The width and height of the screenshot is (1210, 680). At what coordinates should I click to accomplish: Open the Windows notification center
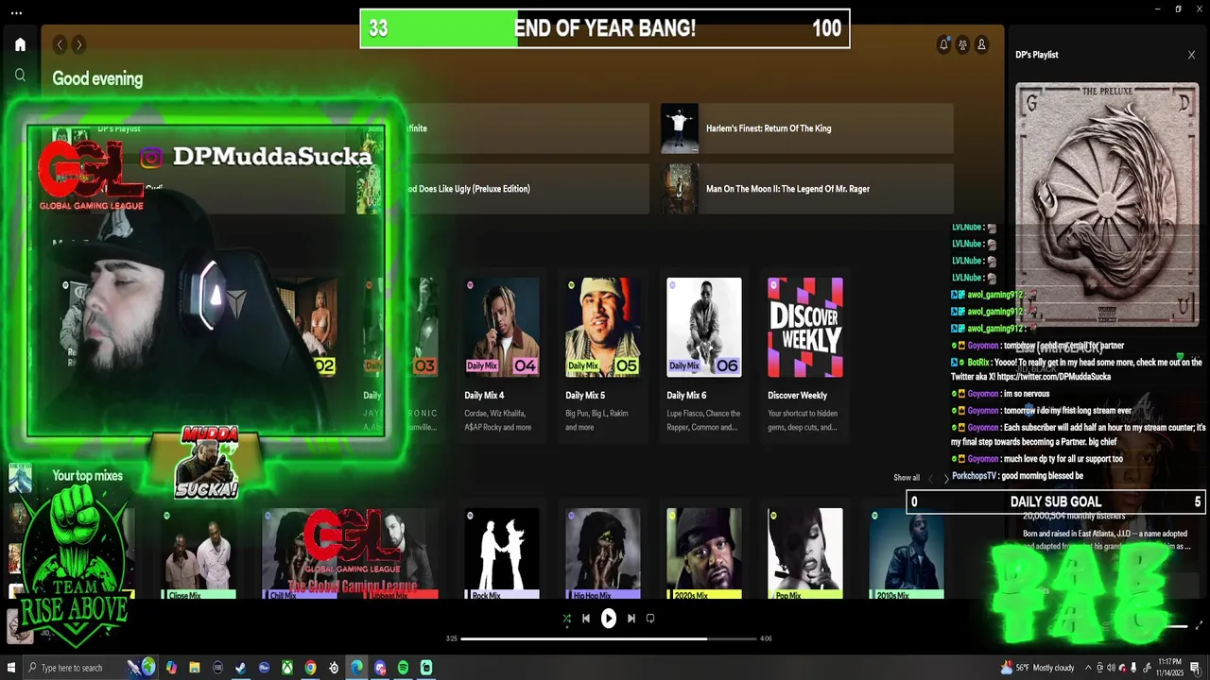1195,668
